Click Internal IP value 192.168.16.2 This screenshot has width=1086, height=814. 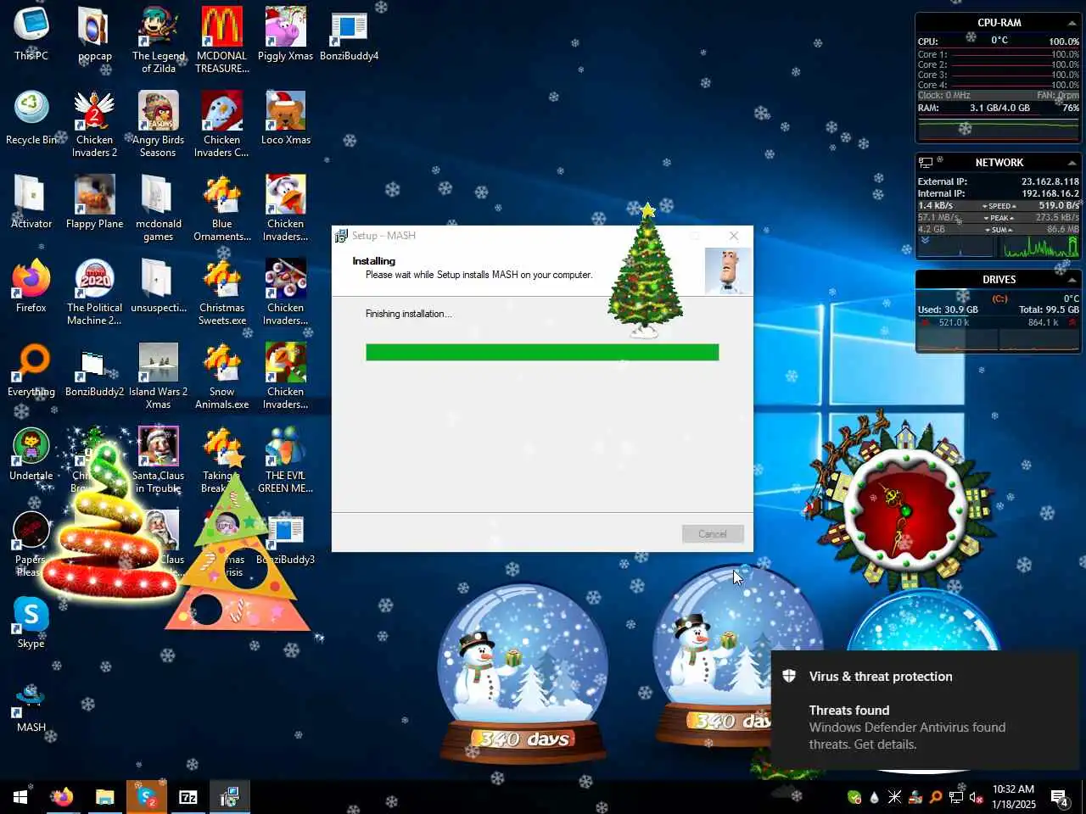1050,193
